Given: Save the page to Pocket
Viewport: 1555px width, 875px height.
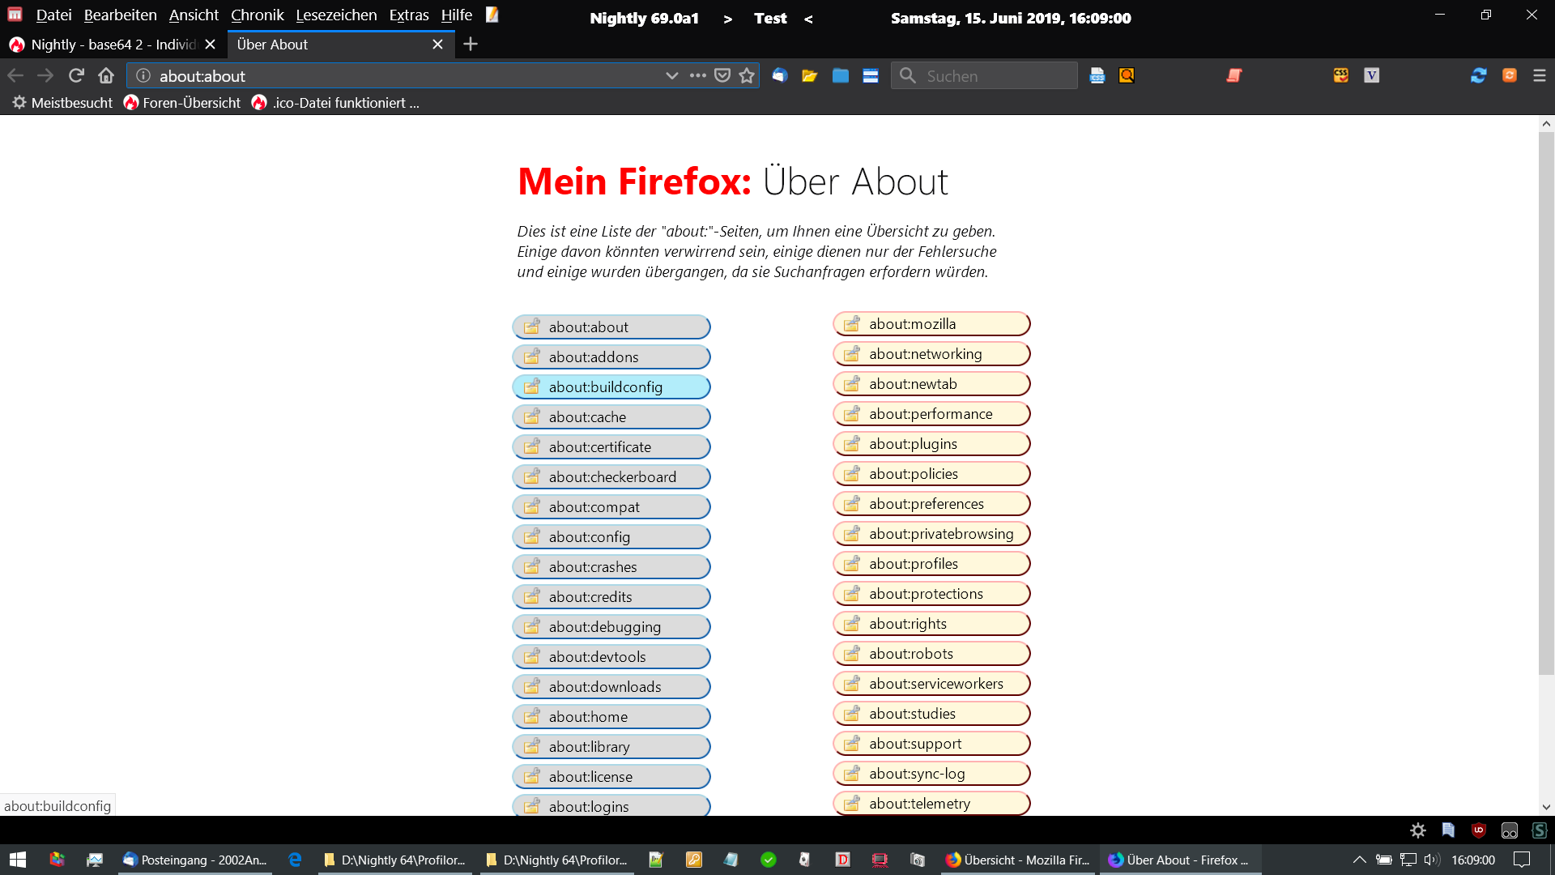Looking at the screenshot, I should point(722,75).
